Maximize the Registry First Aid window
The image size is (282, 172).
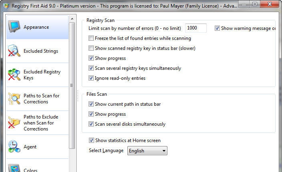point(255,4)
